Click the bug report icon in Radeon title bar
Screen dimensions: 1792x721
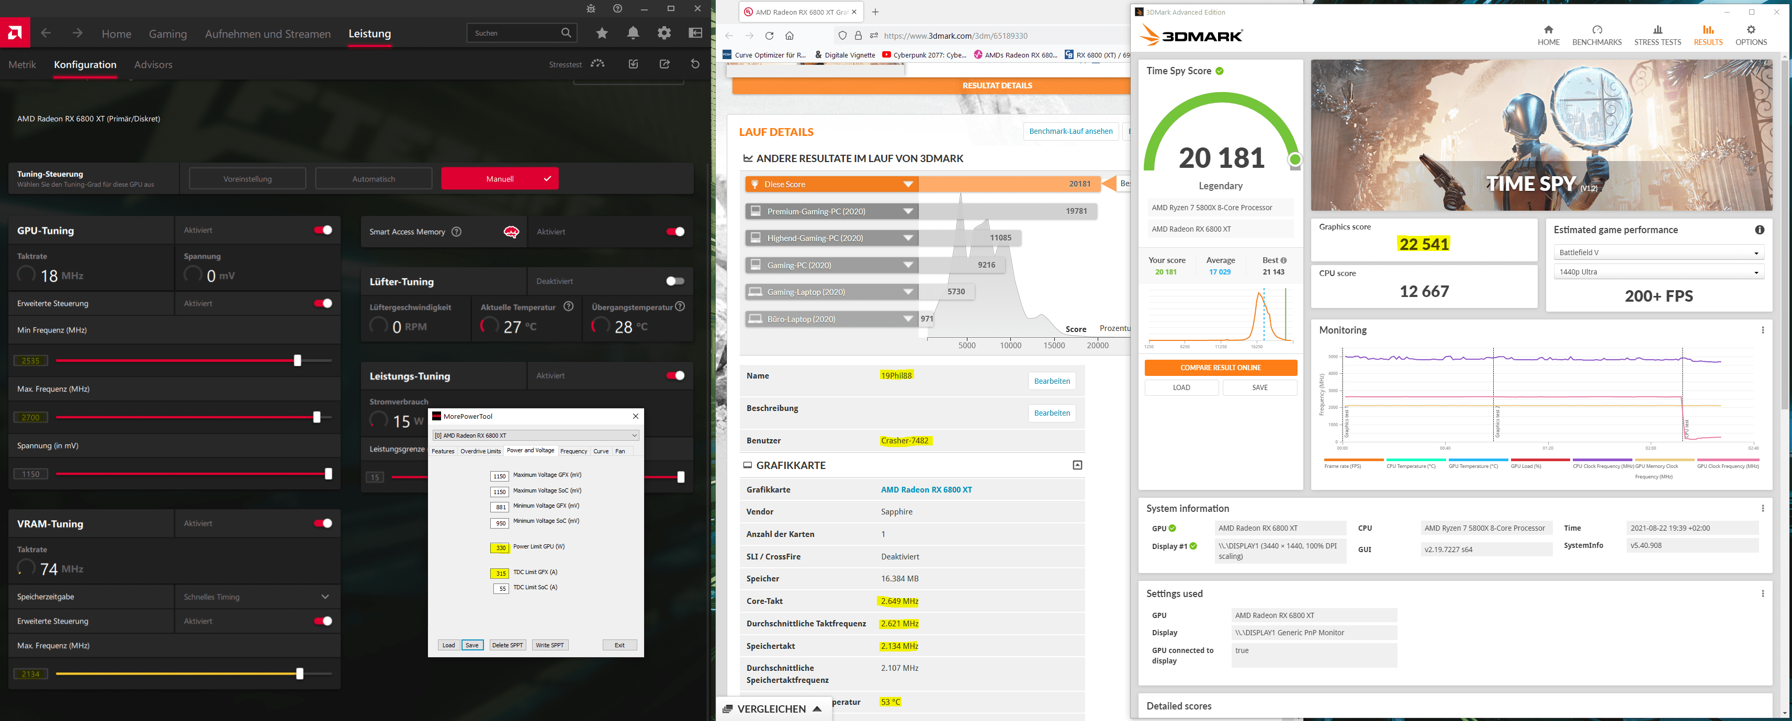click(x=591, y=8)
